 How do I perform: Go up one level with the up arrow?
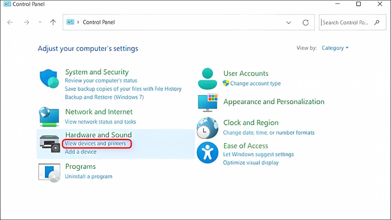pos(53,22)
